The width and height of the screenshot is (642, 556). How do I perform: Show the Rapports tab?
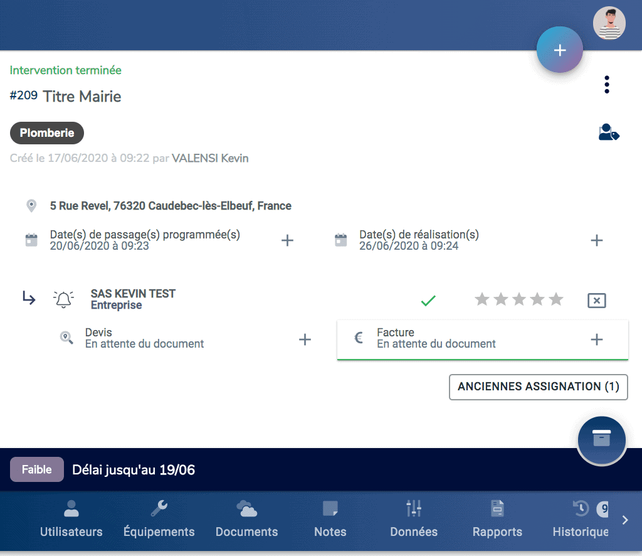(497, 519)
